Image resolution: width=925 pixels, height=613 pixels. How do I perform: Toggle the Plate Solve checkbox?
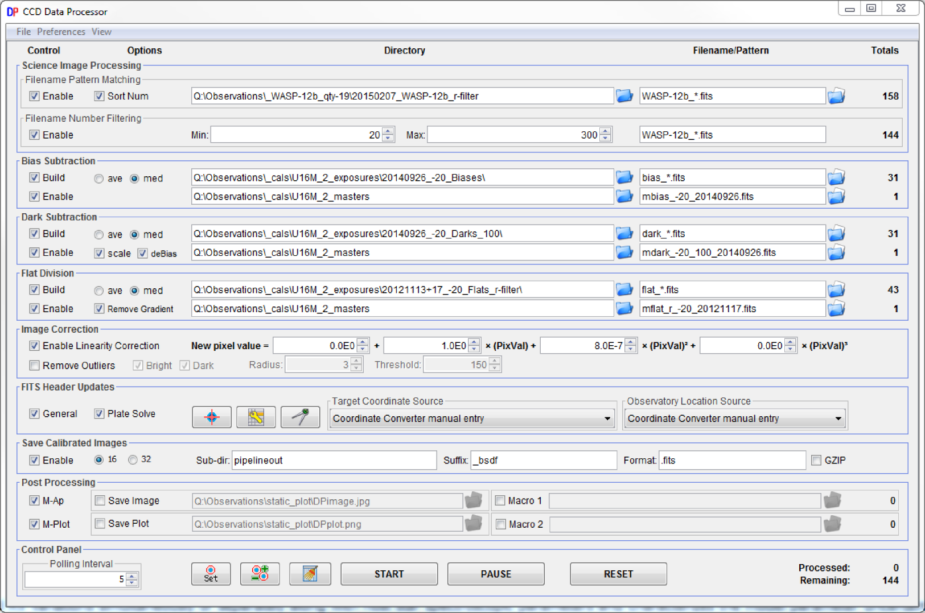(100, 414)
